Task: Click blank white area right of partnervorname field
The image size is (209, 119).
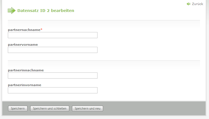Action: (x=148, y=50)
